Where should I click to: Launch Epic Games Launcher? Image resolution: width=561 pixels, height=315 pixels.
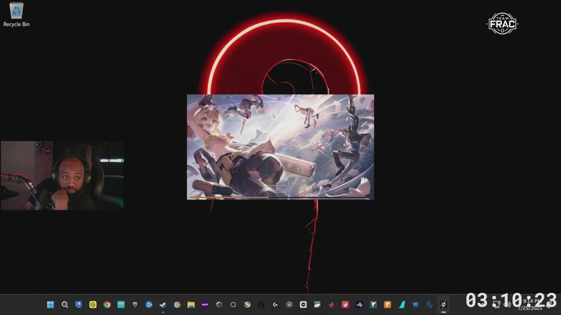pyautogui.click(x=135, y=304)
